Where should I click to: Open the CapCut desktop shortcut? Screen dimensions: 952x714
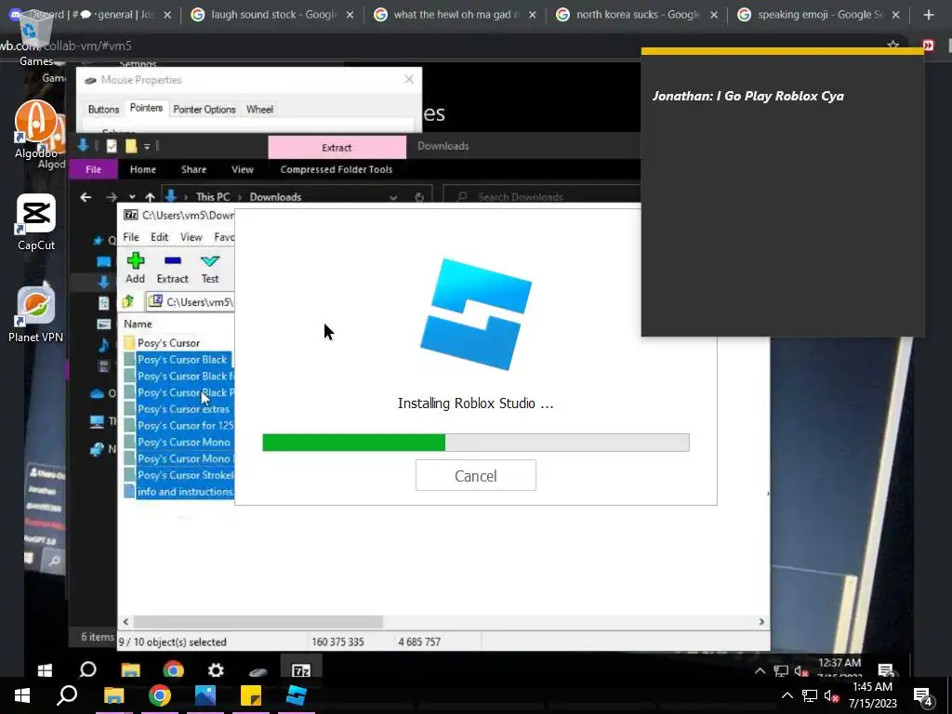tap(36, 222)
